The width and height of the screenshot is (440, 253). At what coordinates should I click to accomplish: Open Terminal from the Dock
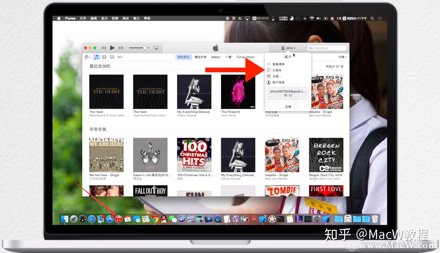(x=281, y=219)
